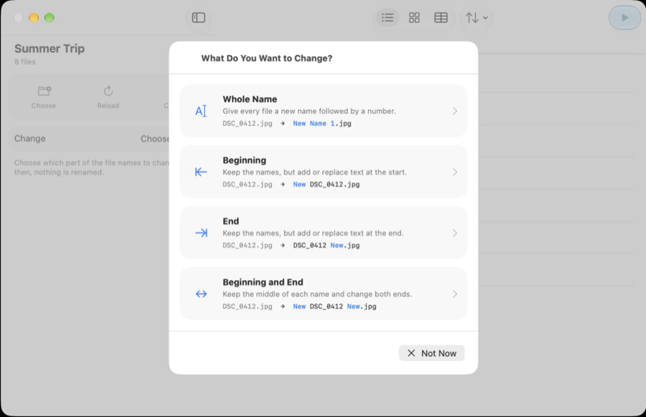Open the End option via its chevron
This screenshot has height=417, width=646.
pyautogui.click(x=455, y=233)
